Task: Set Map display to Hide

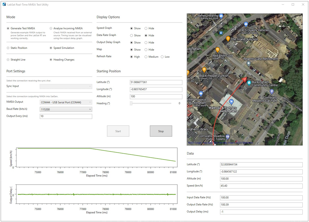Action: [x=146, y=50]
